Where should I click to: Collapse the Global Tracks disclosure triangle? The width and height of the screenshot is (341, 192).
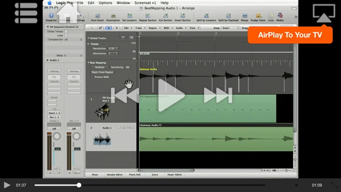pos(89,38)
